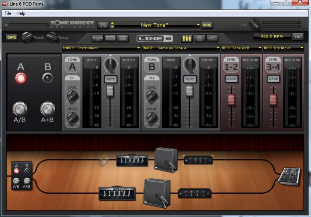Image resolution: width=311 pixels, height=217 pixels.
Task: Click the Tone B volume fader
Action: tap(189, 91)
